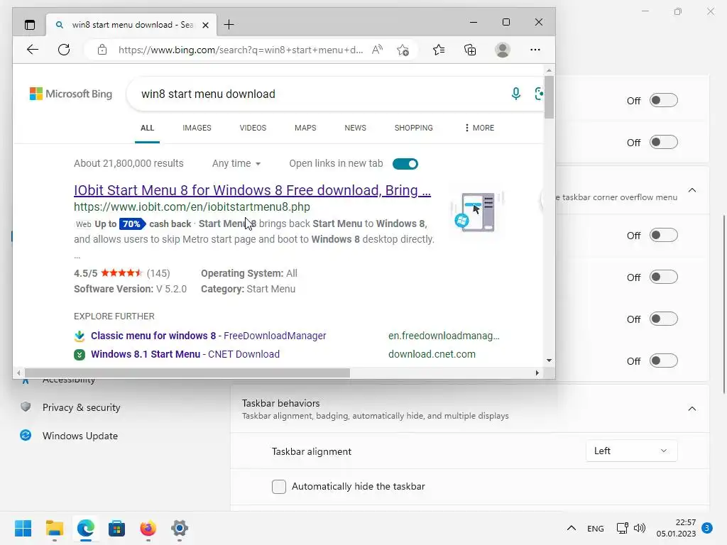Collapse the Taskbar behaviors section
The image size is (727, 545).
692,409
